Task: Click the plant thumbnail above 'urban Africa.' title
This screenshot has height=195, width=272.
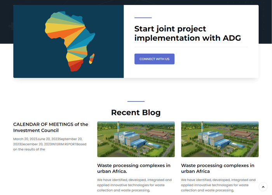Action: [x=136, y=139]
